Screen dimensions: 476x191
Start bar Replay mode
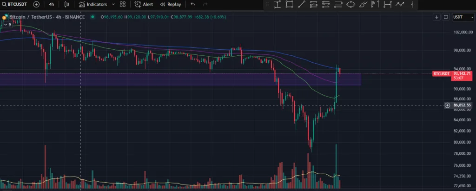point(170,4)
